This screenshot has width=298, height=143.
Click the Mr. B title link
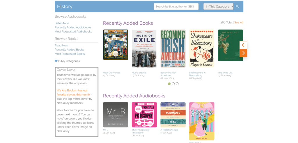(x=106, y=130)
